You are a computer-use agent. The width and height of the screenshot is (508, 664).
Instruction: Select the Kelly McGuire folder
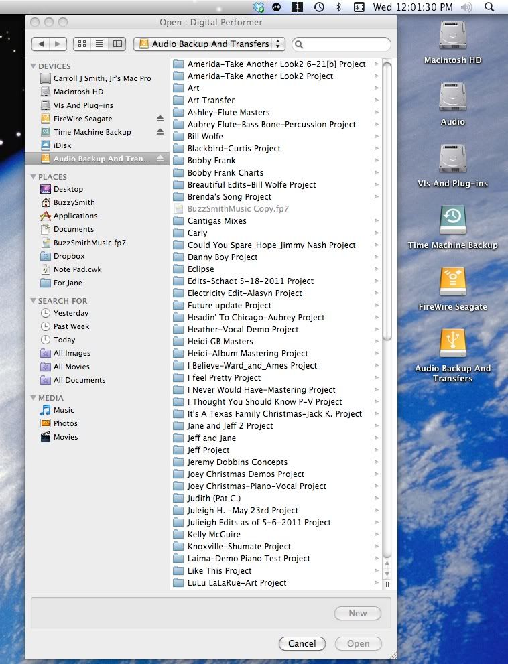tap(276, 535)
